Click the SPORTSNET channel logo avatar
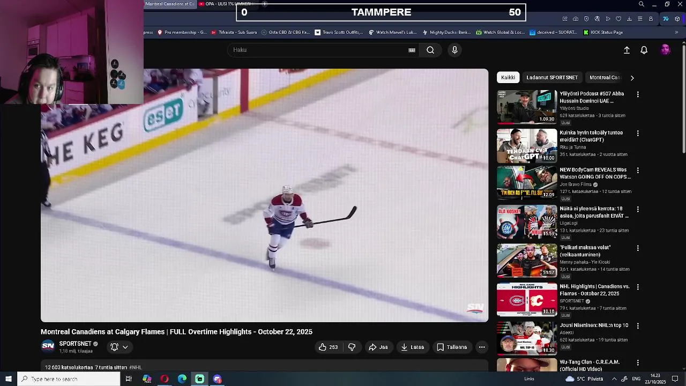This screenshot has height=386, width=686. coord(48,346)
